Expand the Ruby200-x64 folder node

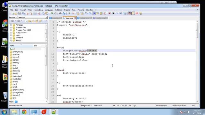[11, 33]
